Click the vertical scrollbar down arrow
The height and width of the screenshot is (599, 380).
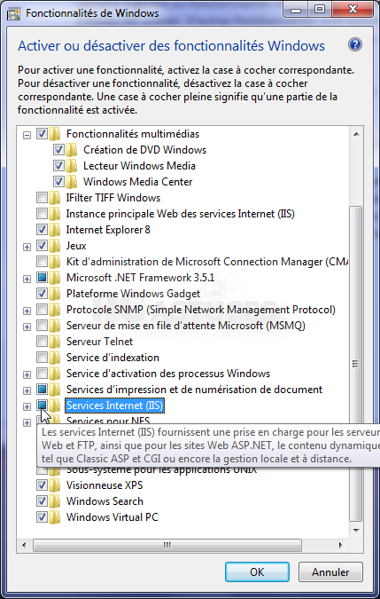[x=355, y=531]
